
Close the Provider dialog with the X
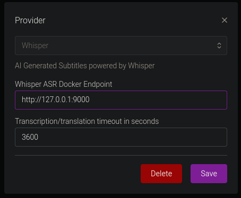[225, 20]
